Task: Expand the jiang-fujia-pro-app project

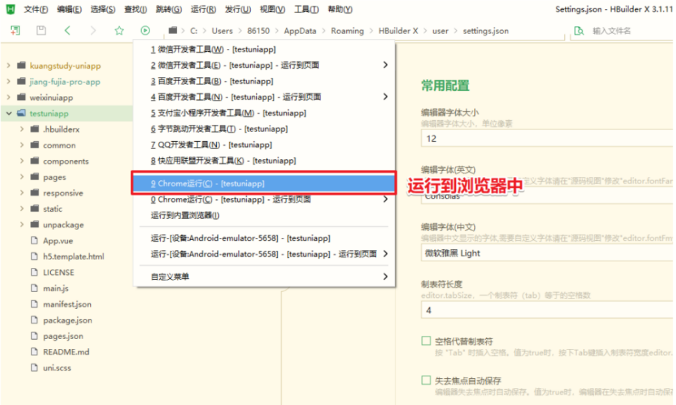Action: (x=8, y=81)
